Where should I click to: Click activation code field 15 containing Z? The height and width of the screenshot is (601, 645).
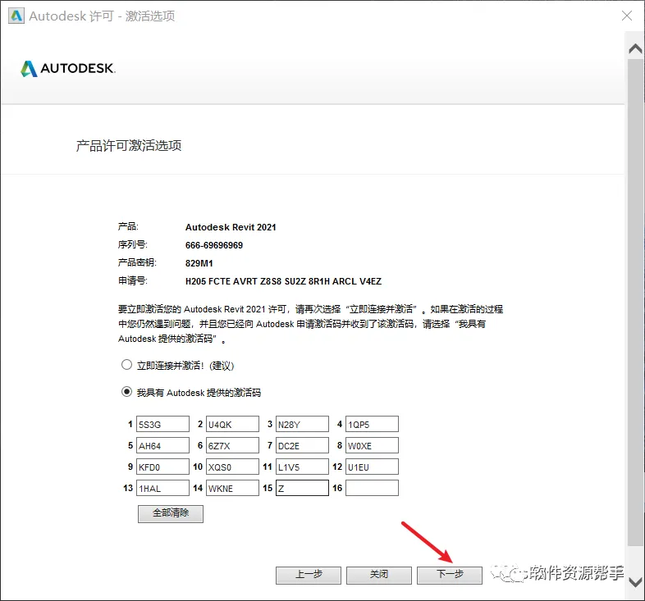click(x=302, y=489)
